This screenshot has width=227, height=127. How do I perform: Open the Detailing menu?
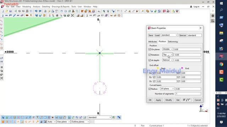coord(46,7)
